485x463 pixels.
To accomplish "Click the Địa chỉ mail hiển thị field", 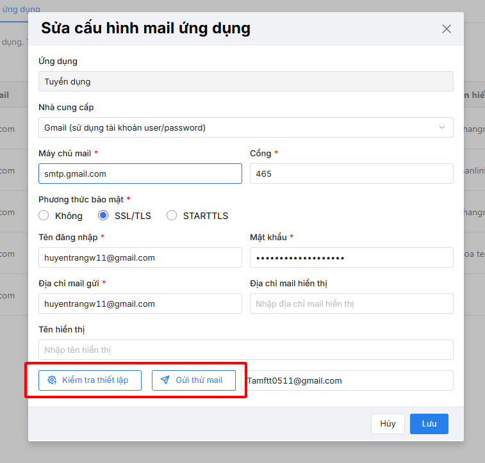I will (x=351, y=304).
